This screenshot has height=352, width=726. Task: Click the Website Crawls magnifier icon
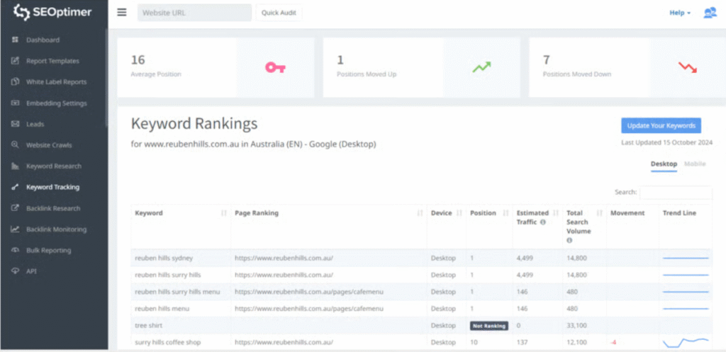click(x=15, y=145)
